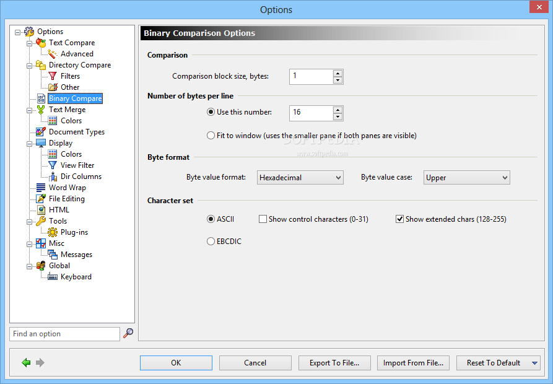Click the Messages windows icon
This screenshot has height=384, width=553.
pos(53,255)
